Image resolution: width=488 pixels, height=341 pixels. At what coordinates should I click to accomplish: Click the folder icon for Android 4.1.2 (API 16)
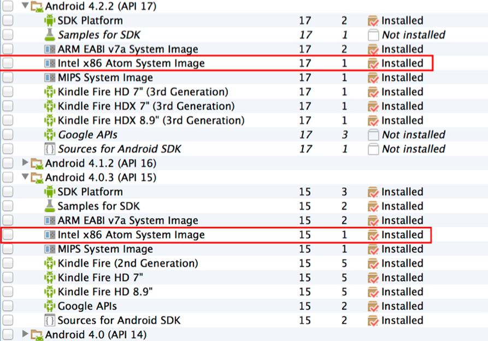37,163
